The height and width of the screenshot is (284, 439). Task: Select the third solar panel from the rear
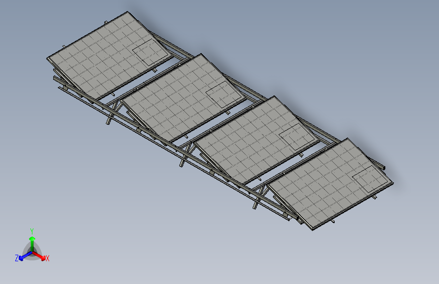pos(257,140)
